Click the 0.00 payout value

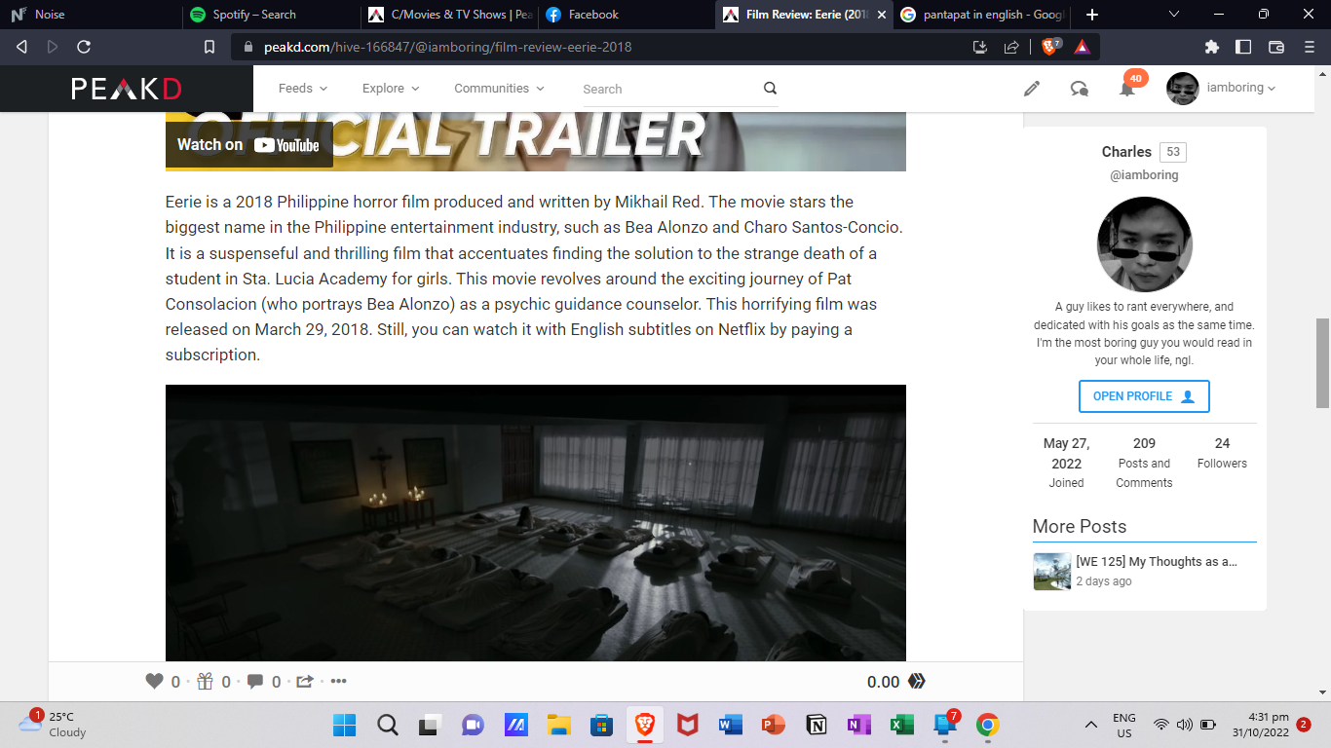click(883, 682)
